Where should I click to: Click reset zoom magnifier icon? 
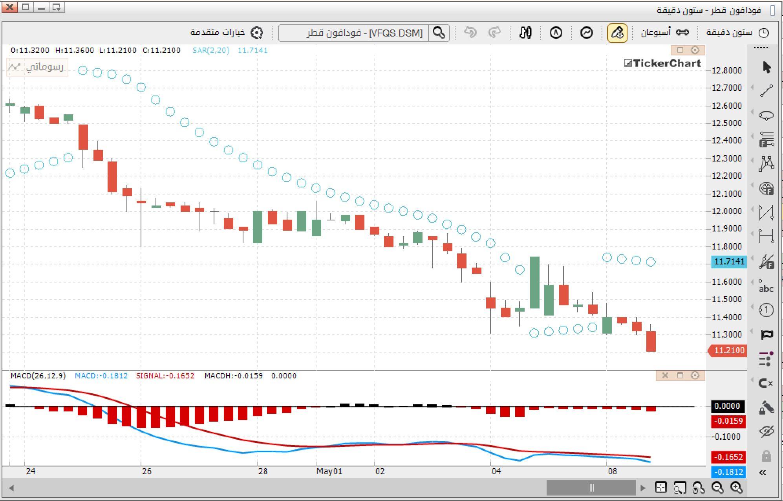[699, 488]
